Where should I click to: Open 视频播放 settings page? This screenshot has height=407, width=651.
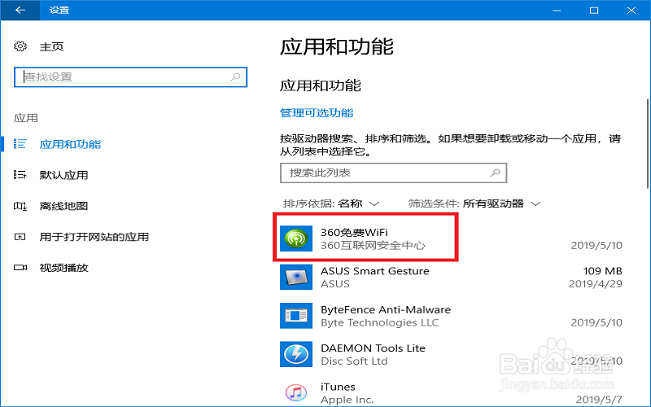click(64, 268)
